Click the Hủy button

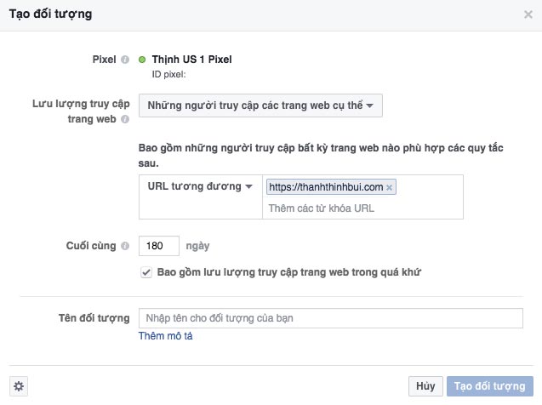coord(425,386)
